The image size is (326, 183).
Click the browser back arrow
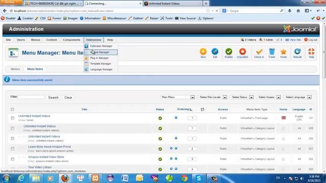point(5,11)
